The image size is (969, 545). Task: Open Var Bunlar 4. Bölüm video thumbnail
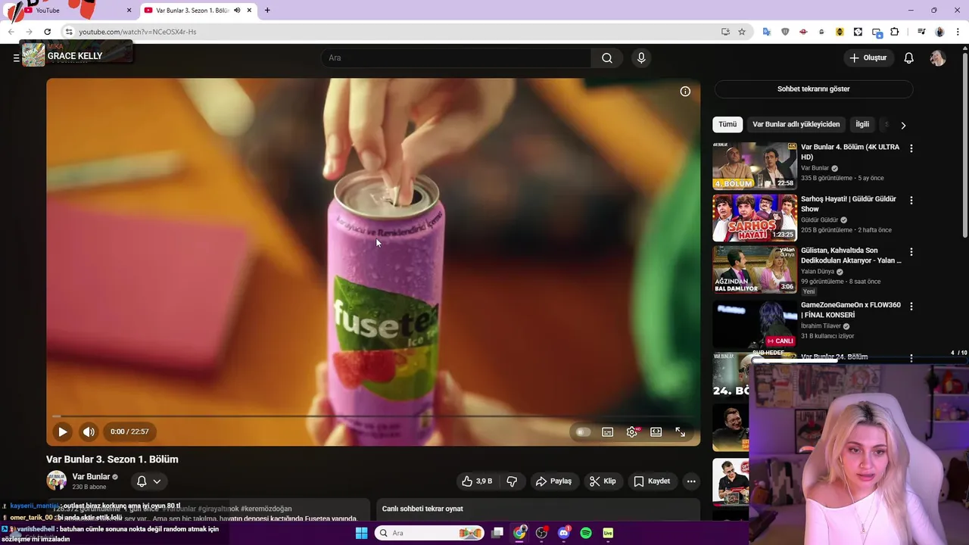point(754,166)
